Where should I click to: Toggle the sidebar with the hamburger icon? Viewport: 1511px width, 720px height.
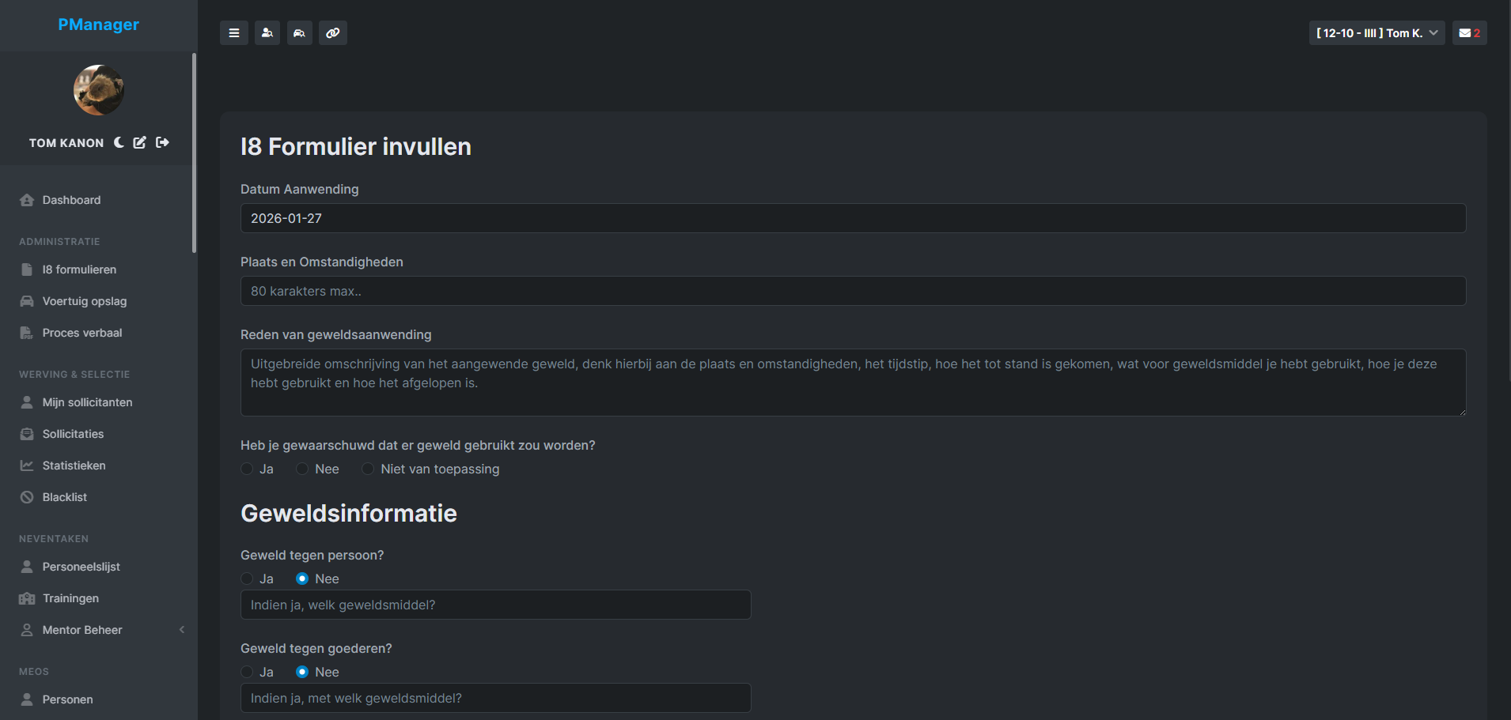[x=233, y=32]
